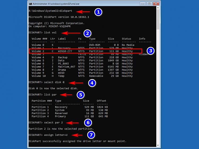The width and height of the screenshot is (199, 149).
Task: Click the 'Macrium_447' volume label
Action: pos(67,67)
